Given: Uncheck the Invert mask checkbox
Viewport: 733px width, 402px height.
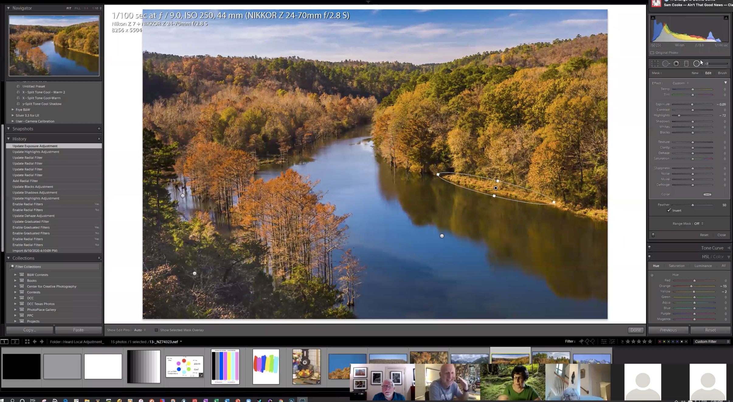Looking at the screenshot, I should (669, 210).
